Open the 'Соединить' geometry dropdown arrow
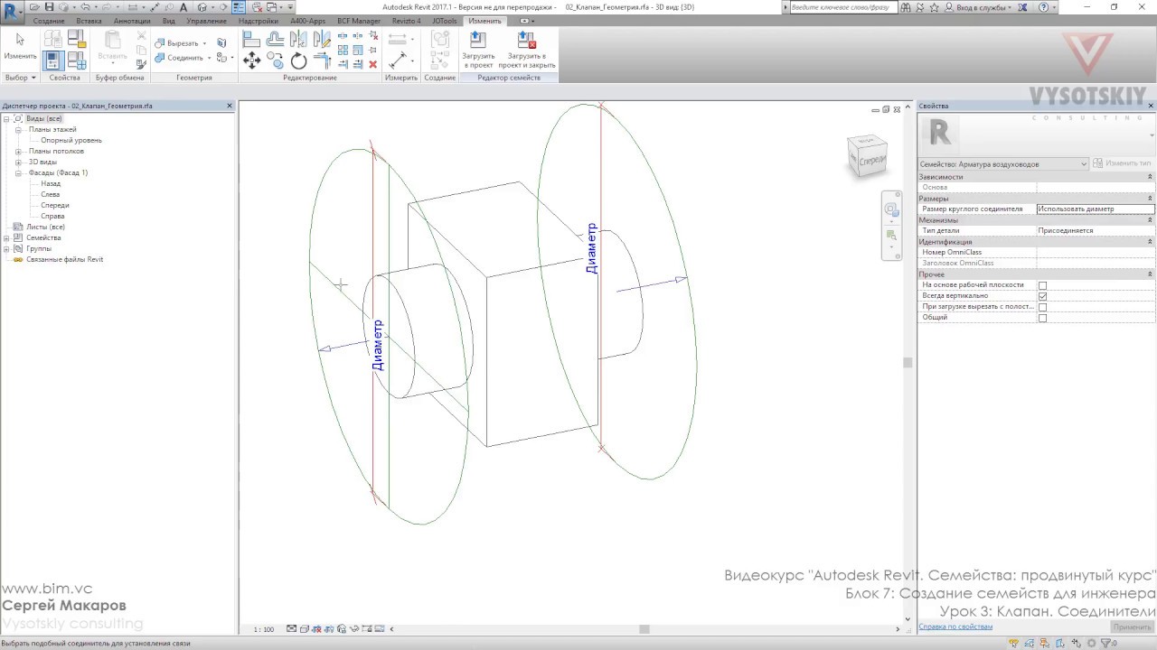This screenshot has height=650, width=1157. coord(209,58)
